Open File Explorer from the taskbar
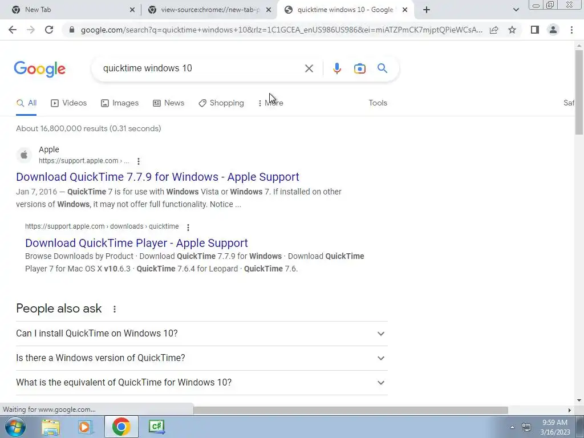Image resolution: width=584 pixels, height=438 pixels. click(x=51, y=427)
